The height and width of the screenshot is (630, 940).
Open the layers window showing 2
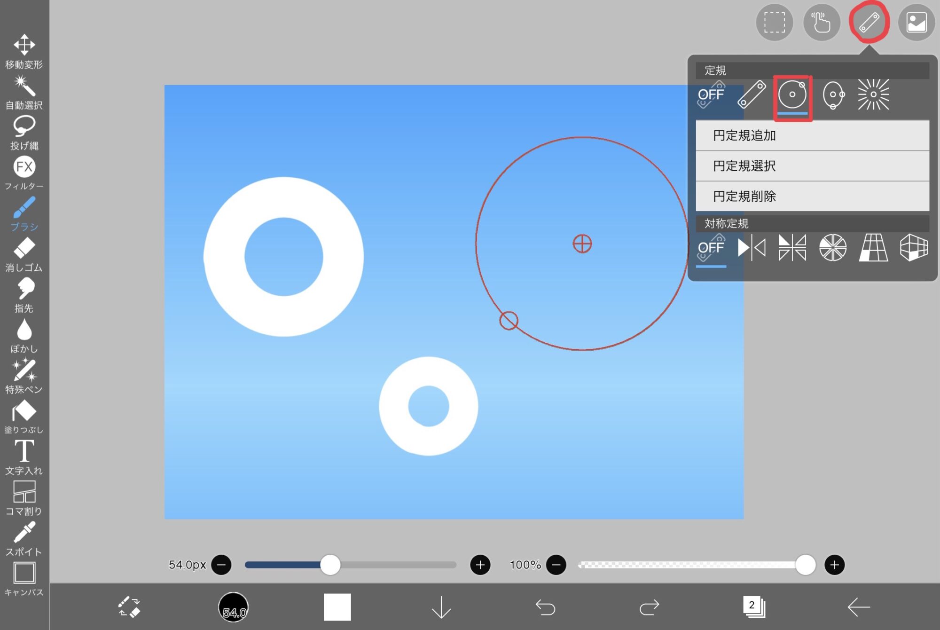coord(754,607)
